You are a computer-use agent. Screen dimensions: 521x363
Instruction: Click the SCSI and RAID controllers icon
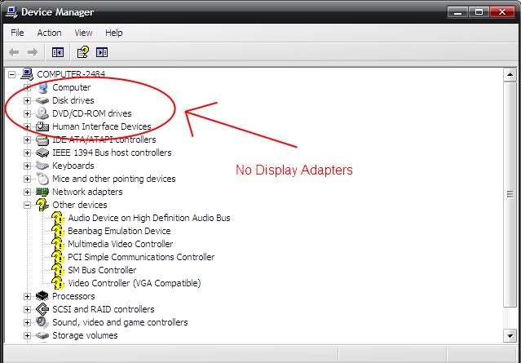(42, 309)
